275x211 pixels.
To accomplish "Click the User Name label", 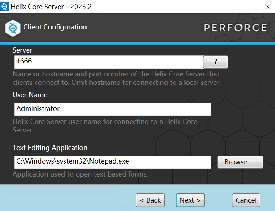I will [30, 95].
